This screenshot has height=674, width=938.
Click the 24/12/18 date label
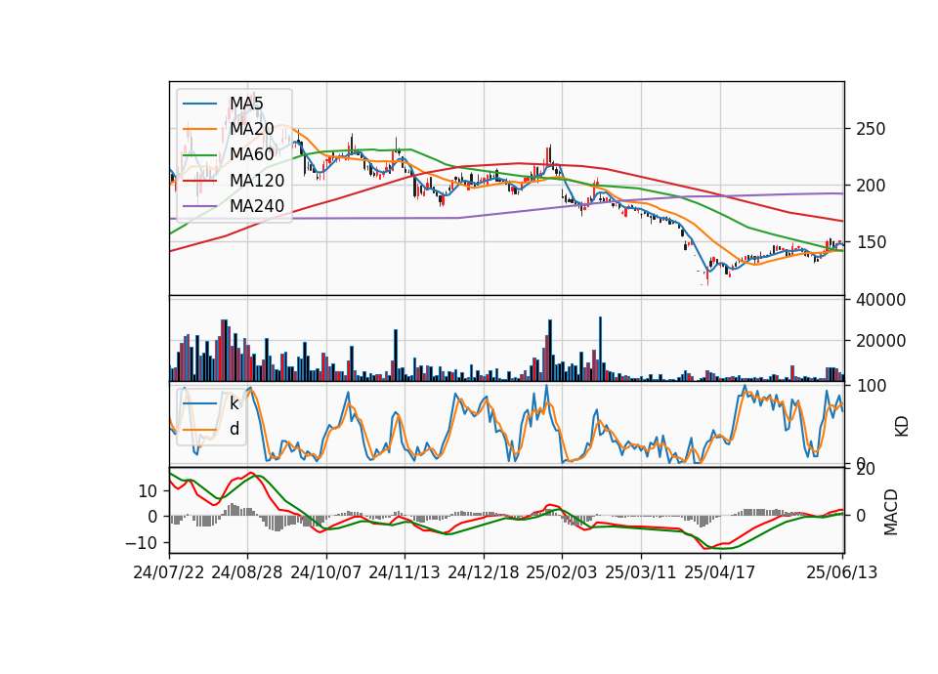(x=484, y=572)
